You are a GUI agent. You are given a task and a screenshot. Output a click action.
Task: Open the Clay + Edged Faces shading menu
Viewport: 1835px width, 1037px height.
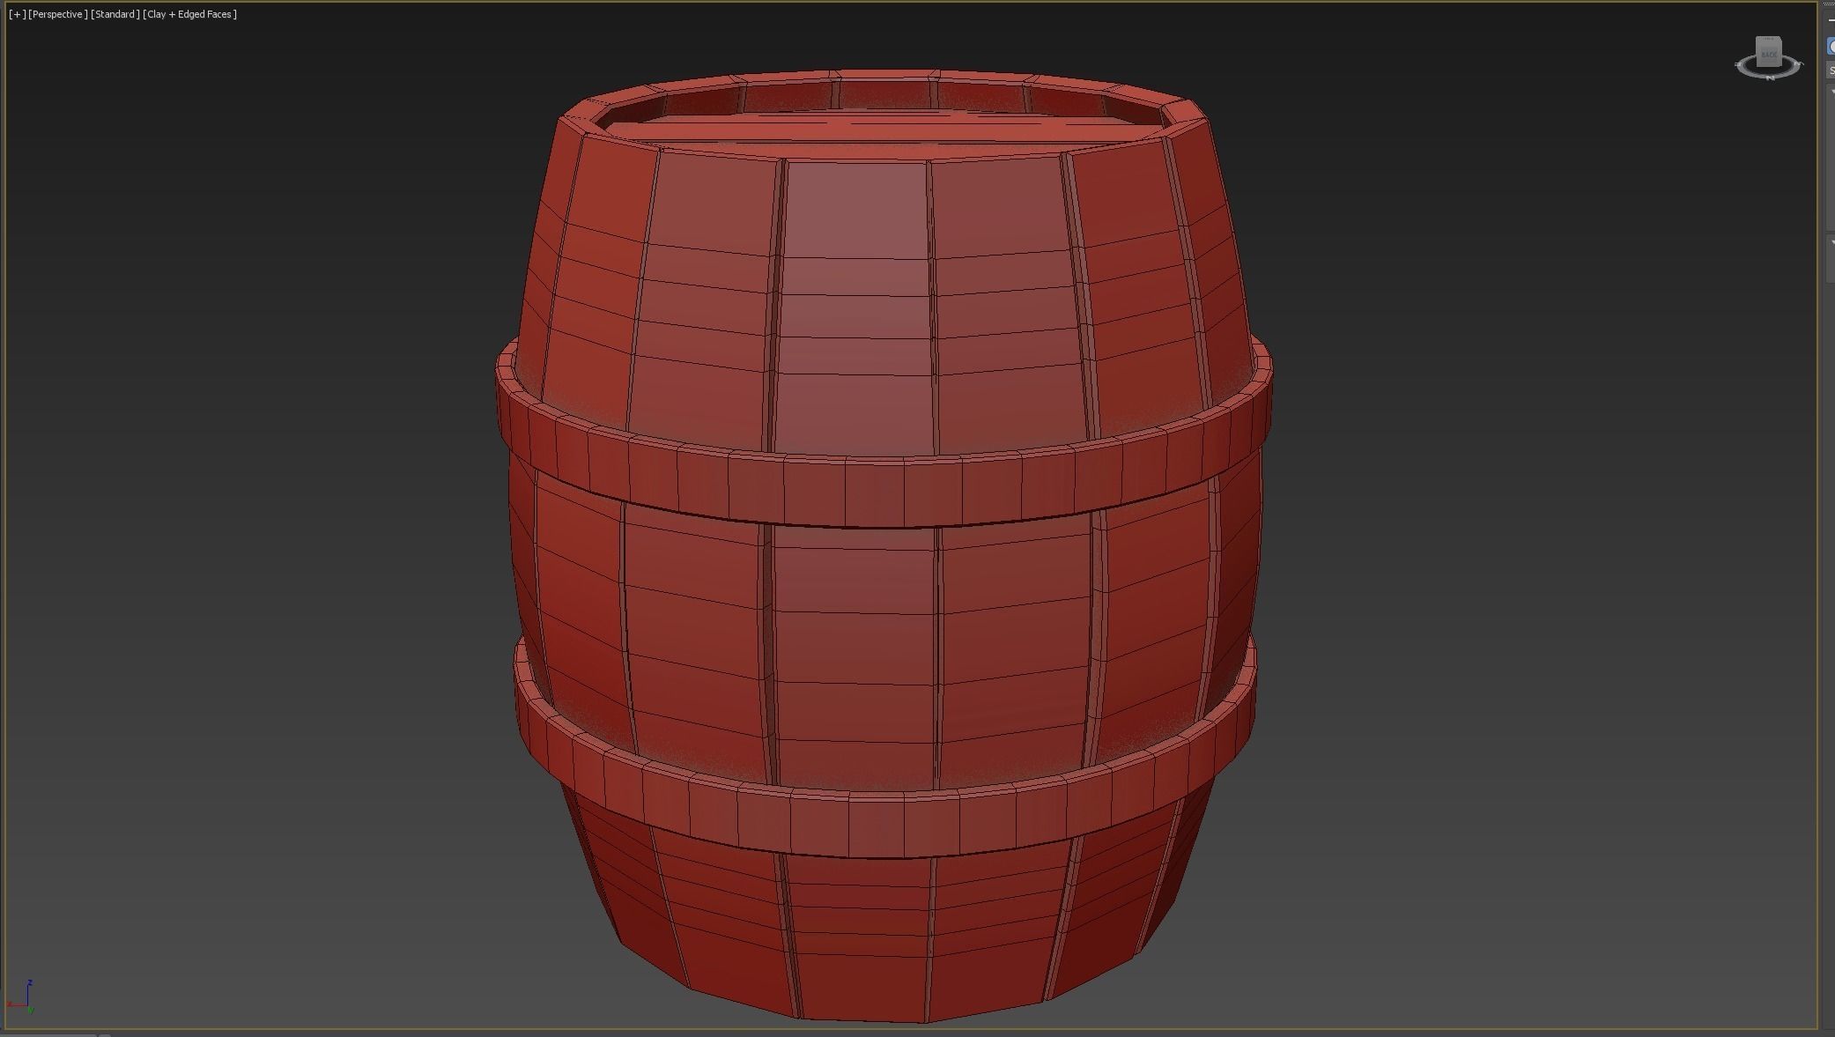click(x=190, y=14)
